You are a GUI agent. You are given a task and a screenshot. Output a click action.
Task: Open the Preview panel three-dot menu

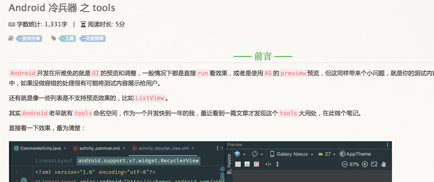coord(387,145)
